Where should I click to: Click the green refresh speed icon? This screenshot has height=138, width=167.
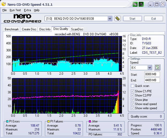click(157, 67)
